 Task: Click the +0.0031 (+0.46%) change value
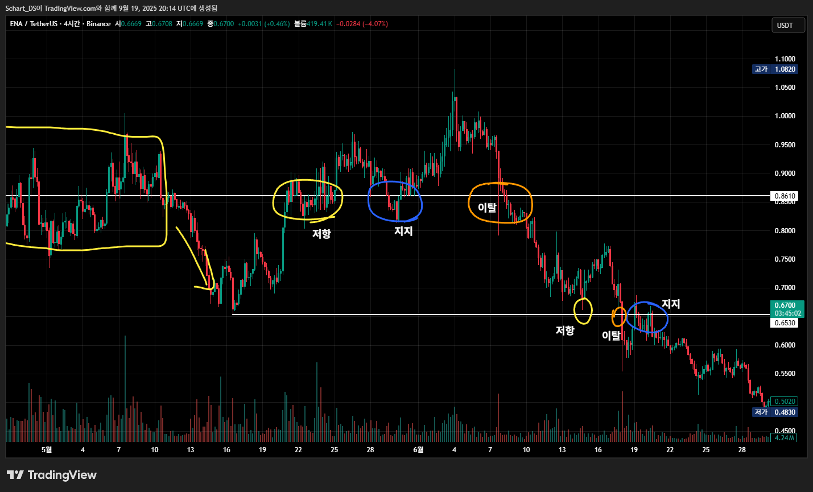263,24
